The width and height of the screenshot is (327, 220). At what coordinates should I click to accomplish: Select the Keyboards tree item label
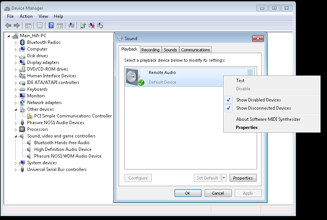click(x=37, y=89)
